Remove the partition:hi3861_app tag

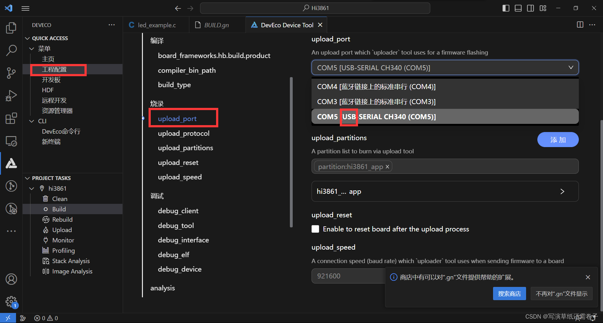pyautogui.click(x=387, y=167)
